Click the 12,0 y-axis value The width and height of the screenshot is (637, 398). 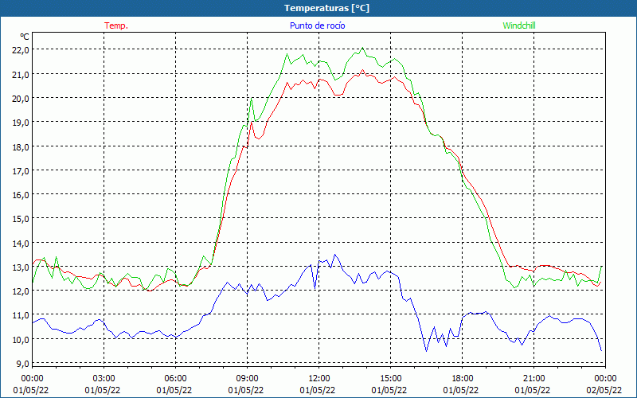(21, 291)
